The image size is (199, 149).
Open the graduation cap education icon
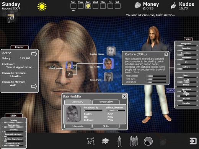[105, 141]
